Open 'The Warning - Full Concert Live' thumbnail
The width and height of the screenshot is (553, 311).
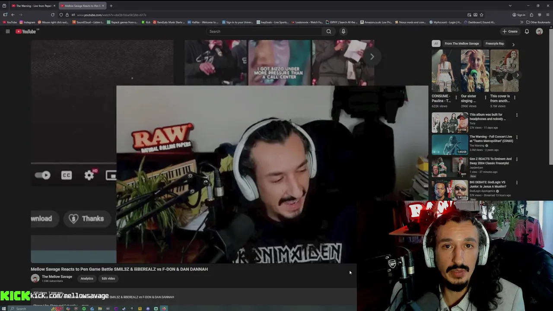point(450,144)
